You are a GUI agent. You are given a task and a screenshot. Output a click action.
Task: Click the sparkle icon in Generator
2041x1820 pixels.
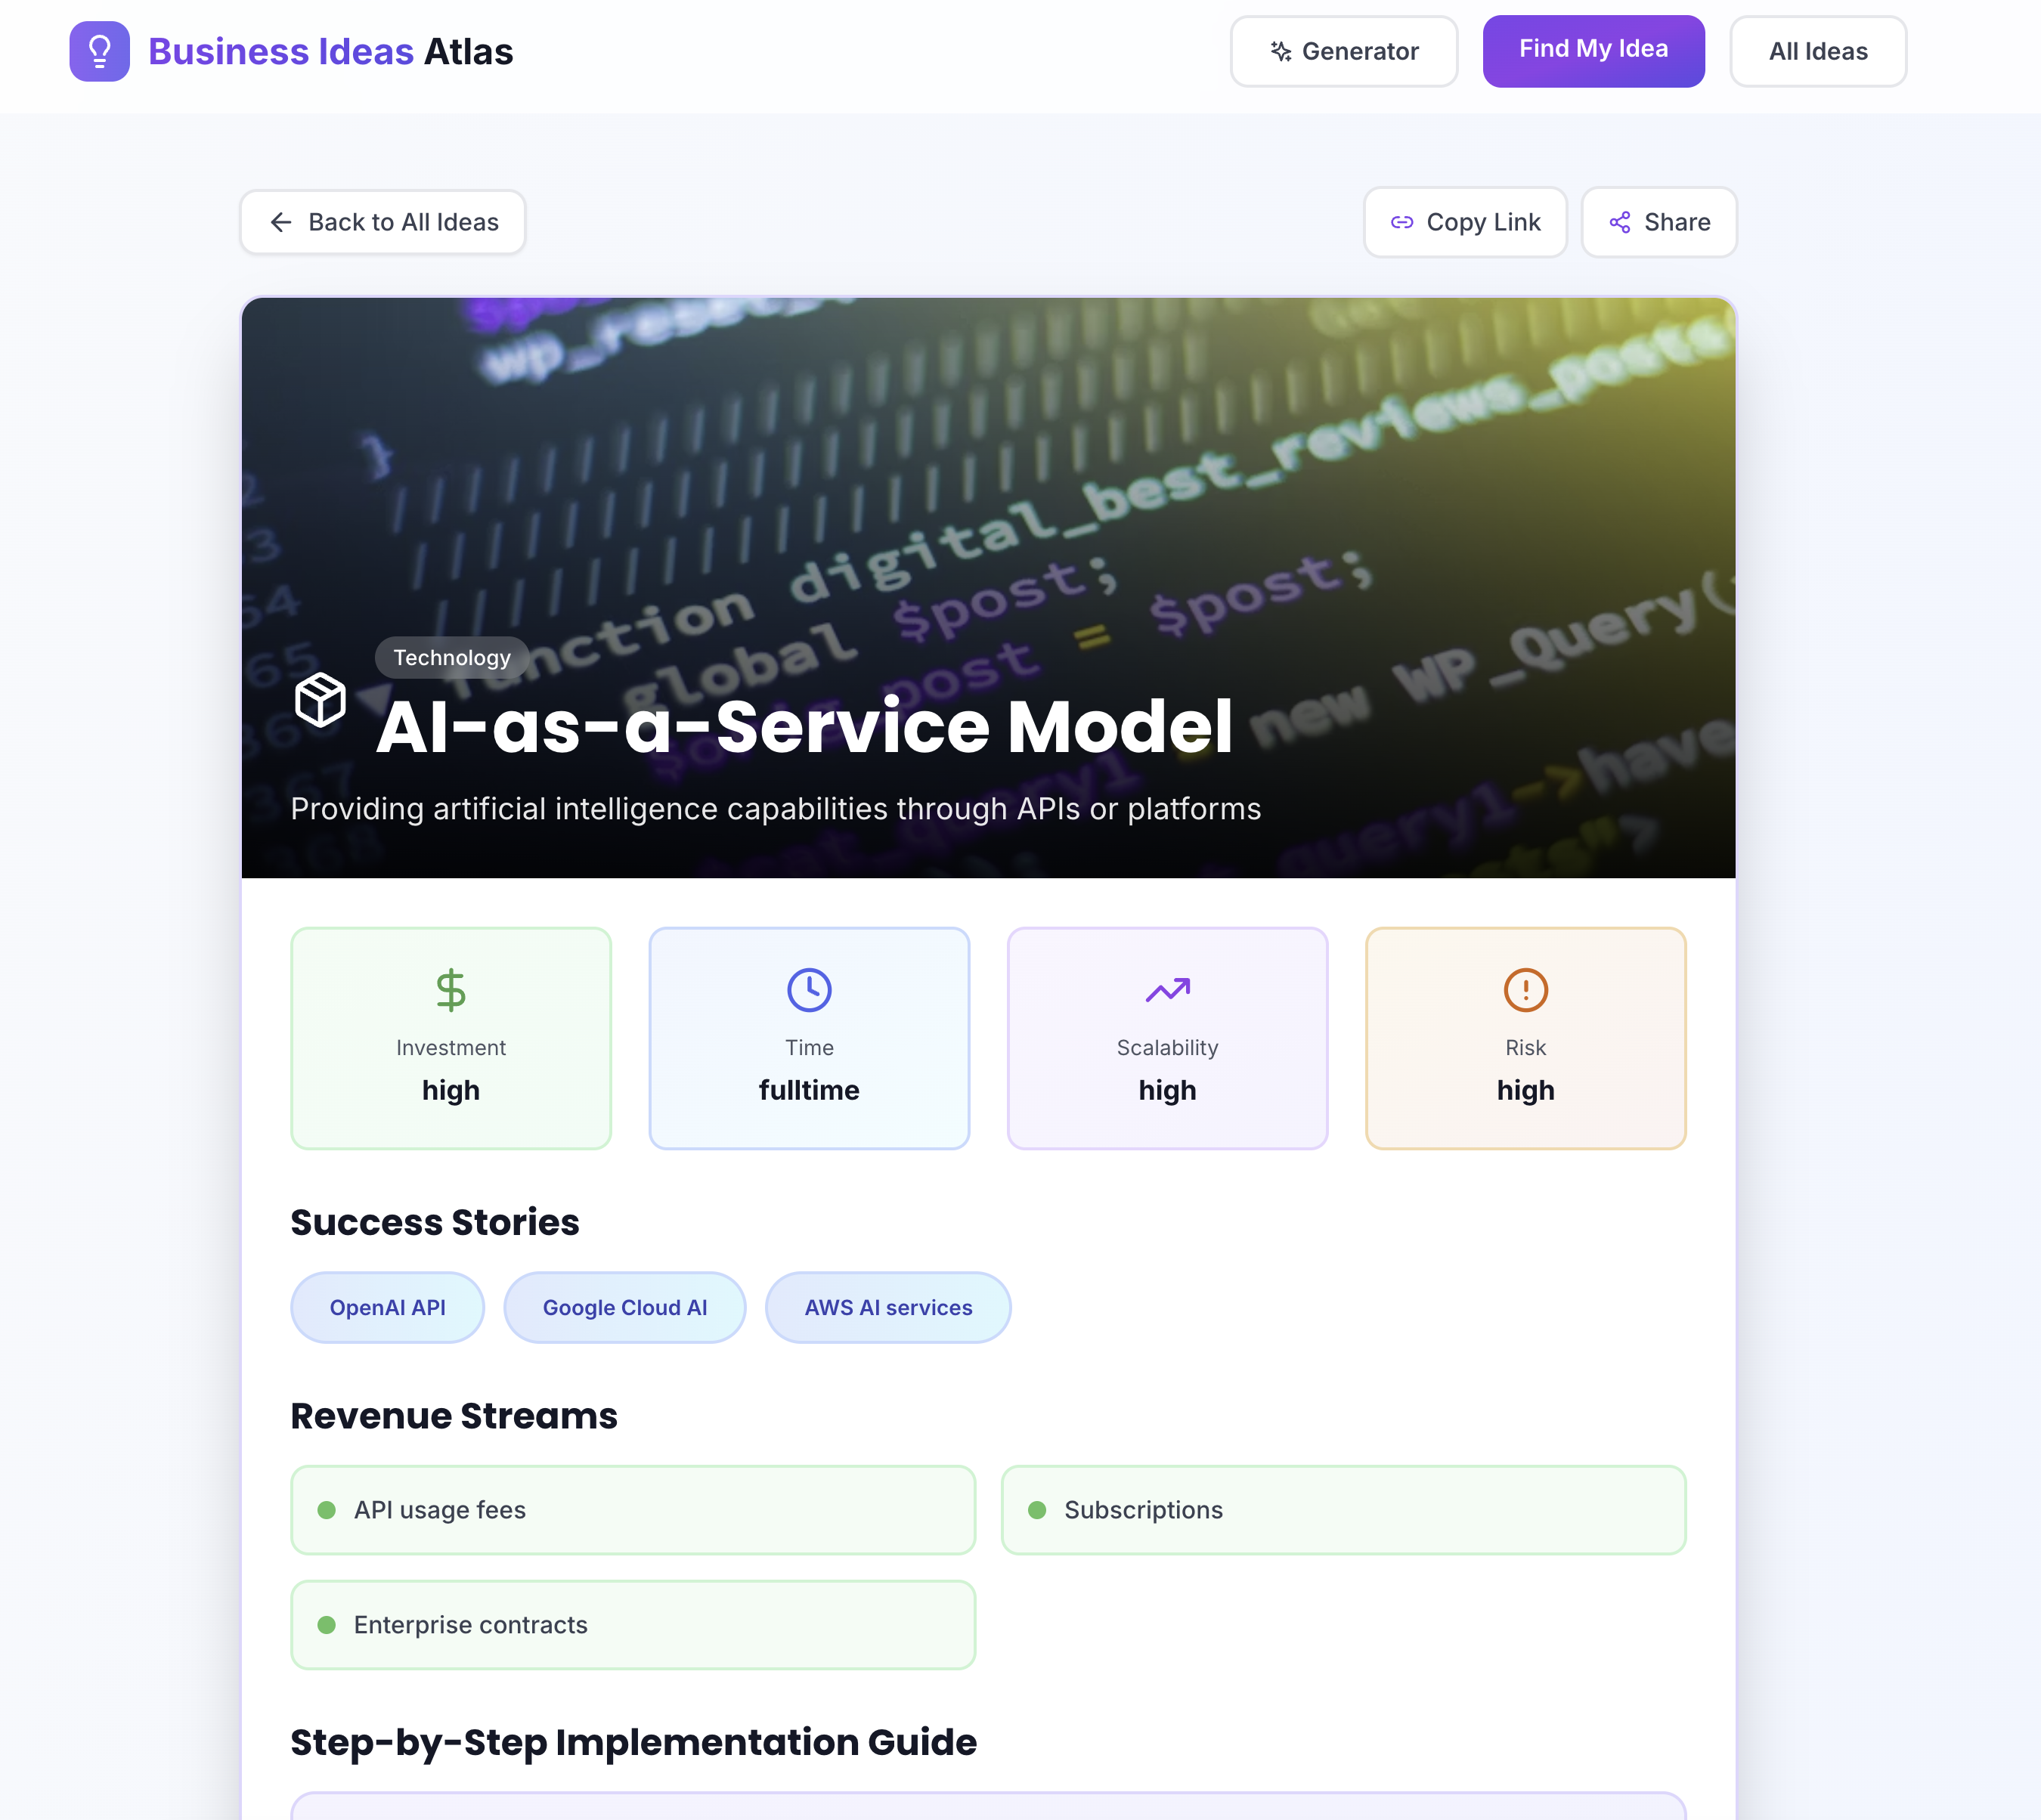click(1281, 51)
